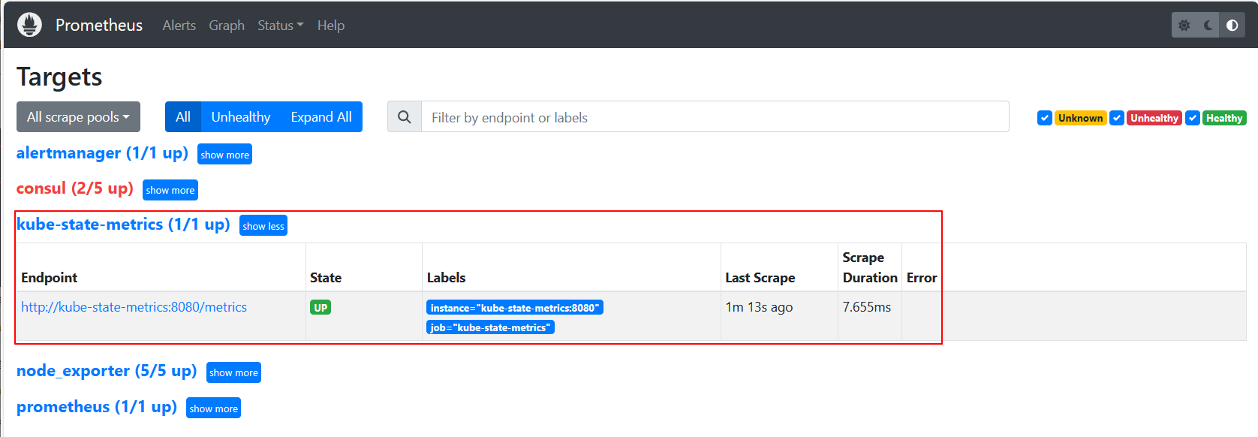Open the Status menu dropdown
1258x437 pixels.
[x=281, y=26]
